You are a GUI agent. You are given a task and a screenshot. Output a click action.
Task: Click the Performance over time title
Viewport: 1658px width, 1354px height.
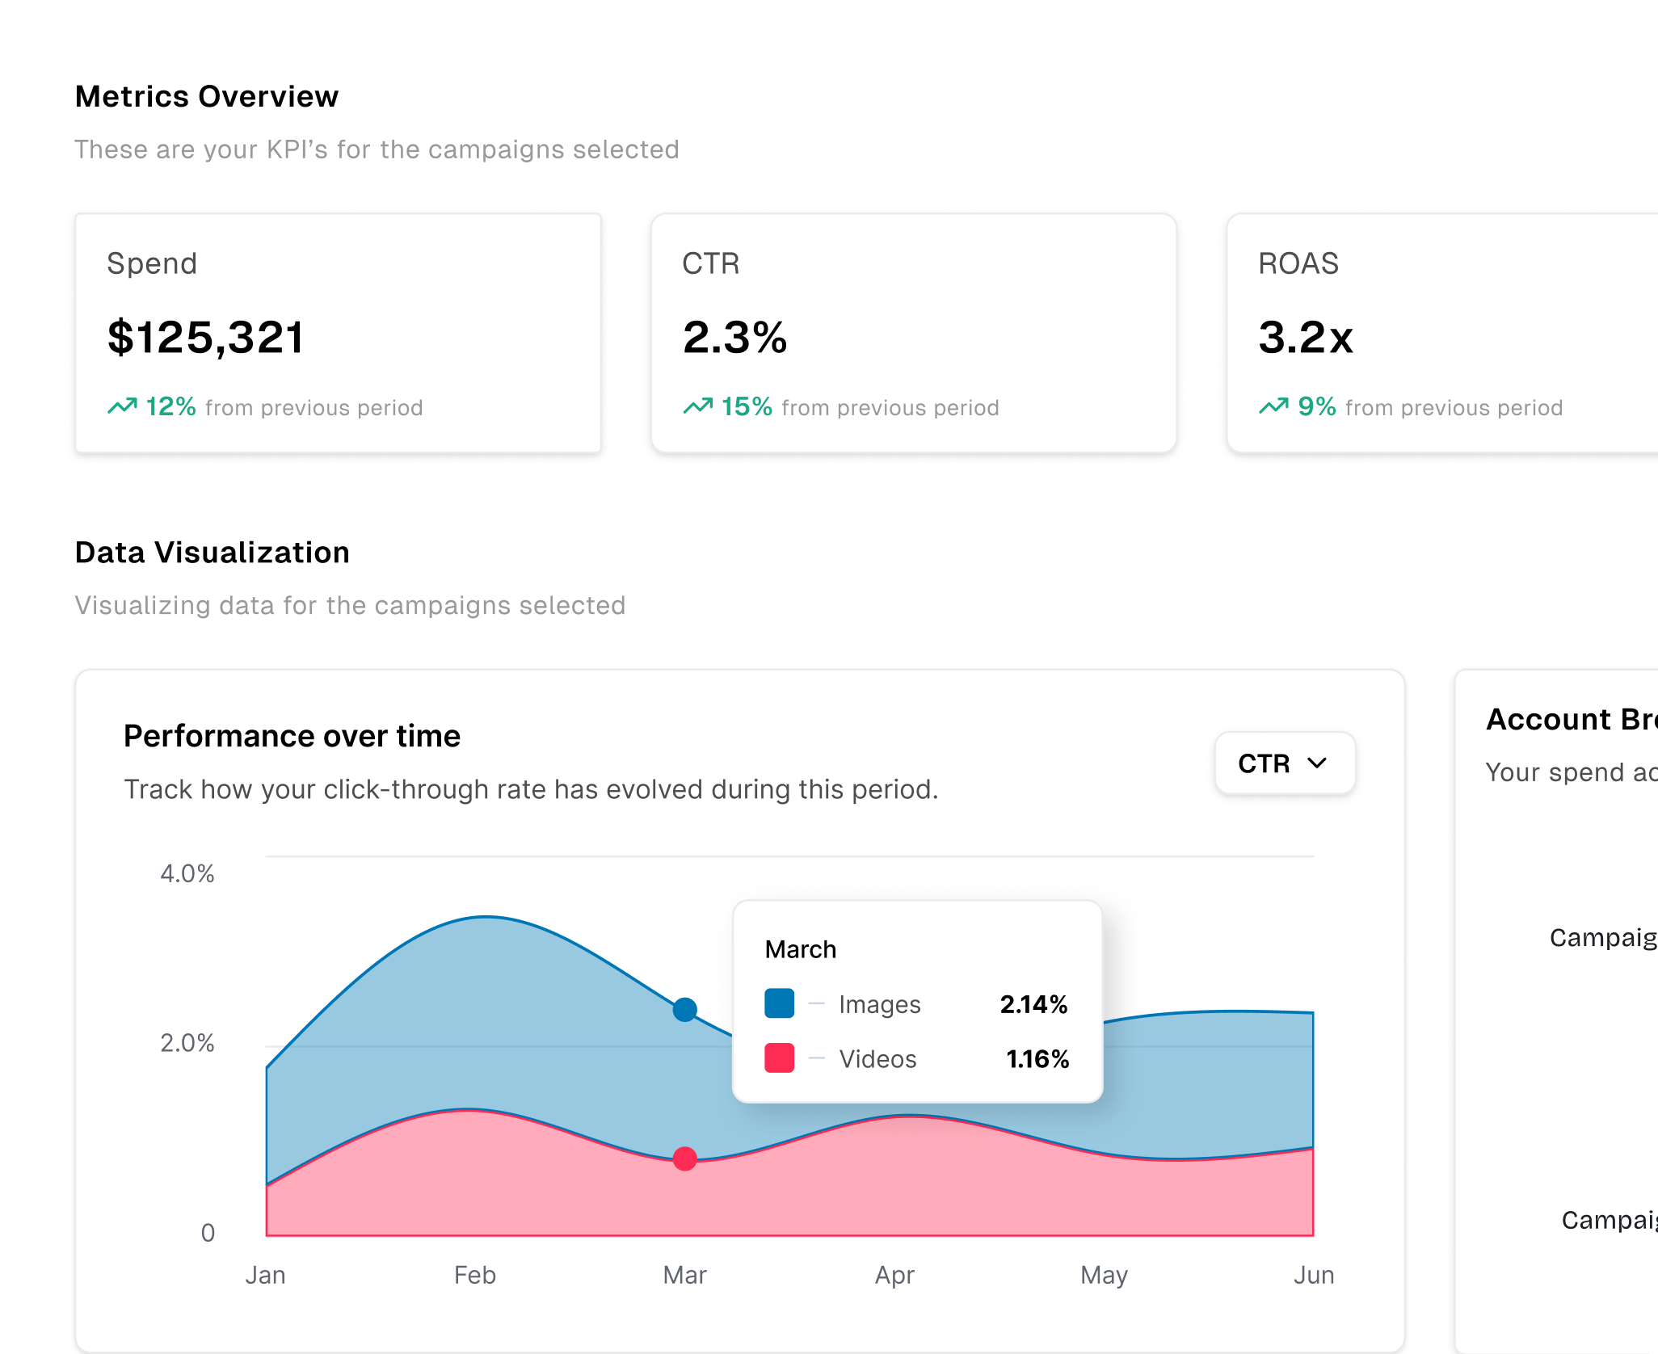(292, 736)
